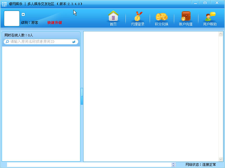Focus the room name or ID search field

click(39, 42)
